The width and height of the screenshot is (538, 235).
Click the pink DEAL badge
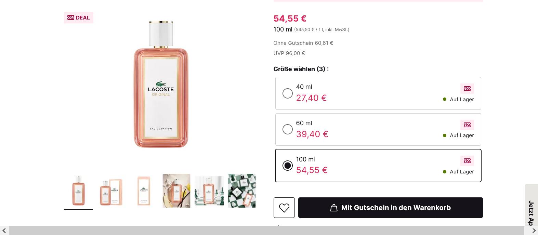pyautogui.click(x=79, y=18)
